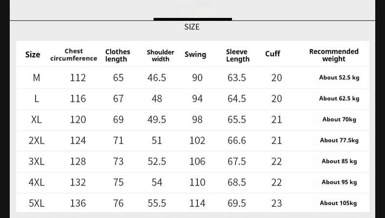Click chest circumference value 116
Viewport: 385px width, 218px height.
click(x=78, y=99)
